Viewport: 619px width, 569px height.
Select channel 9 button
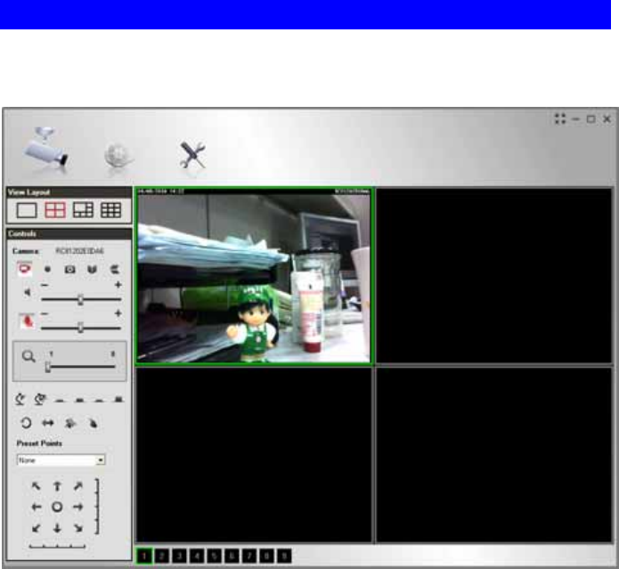(x=284, y=557)
